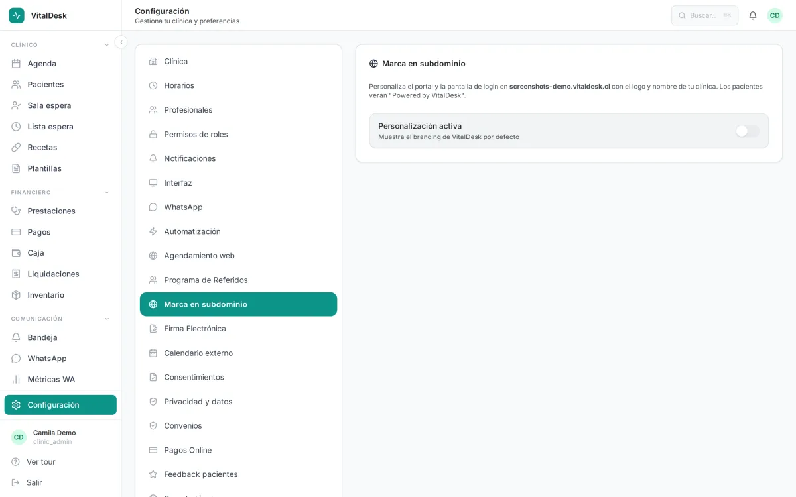796x497 pixels.
Task: Collapse the Clínico sidebar section
Action: 107,45
